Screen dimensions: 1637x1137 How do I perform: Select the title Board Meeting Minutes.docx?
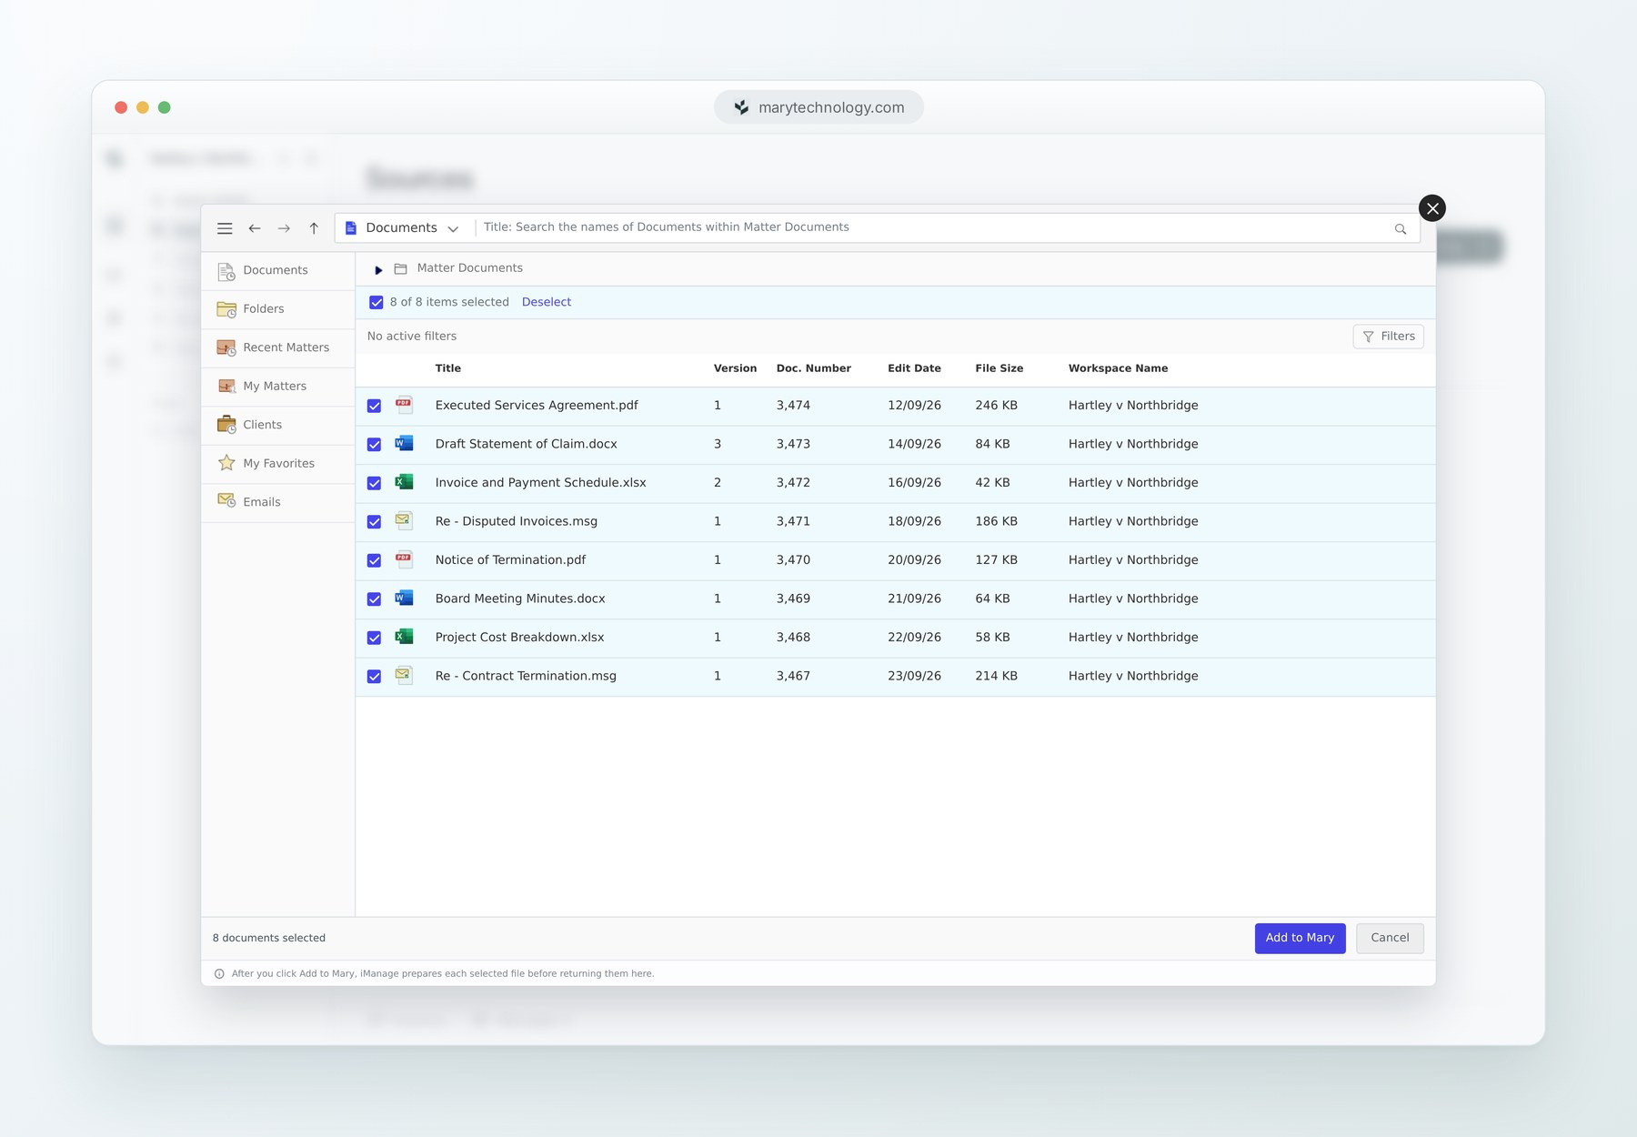[x=520, y=599]
